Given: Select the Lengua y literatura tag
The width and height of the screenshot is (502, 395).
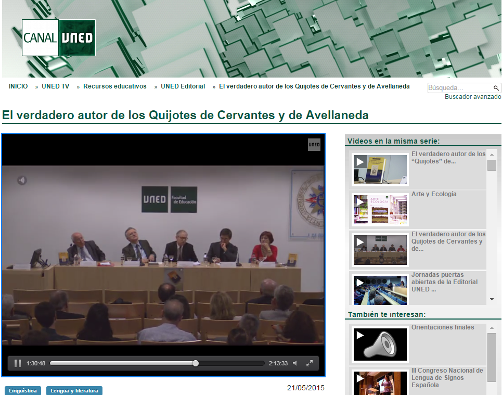Looking at the screenshot, I should coord(74,390).
